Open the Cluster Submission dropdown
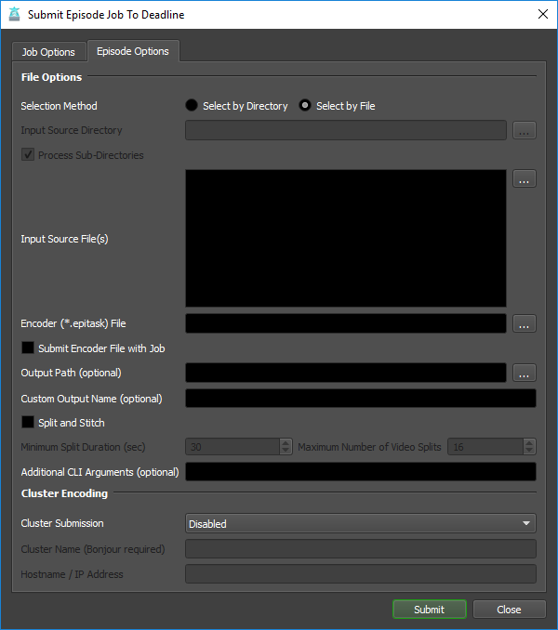The height and width of the screenshot is (630, 558). pos(361,524)
